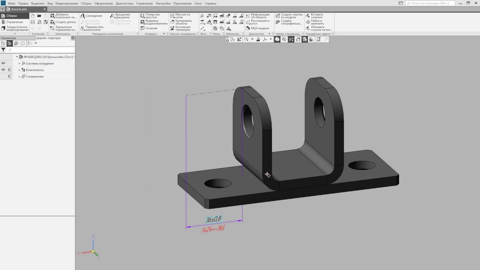This screenshot has width=480, height=270.
Task: Open МЦХ модели calculation
Action: tap(258, 28)
